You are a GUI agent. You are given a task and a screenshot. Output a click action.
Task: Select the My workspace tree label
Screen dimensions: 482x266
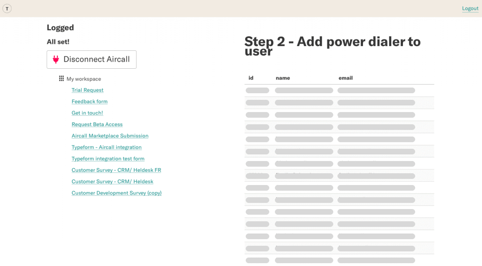(84, 79)
